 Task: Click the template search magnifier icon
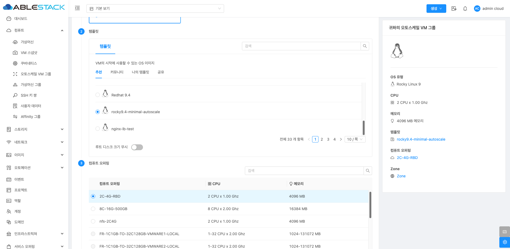(x=365, y=46)
